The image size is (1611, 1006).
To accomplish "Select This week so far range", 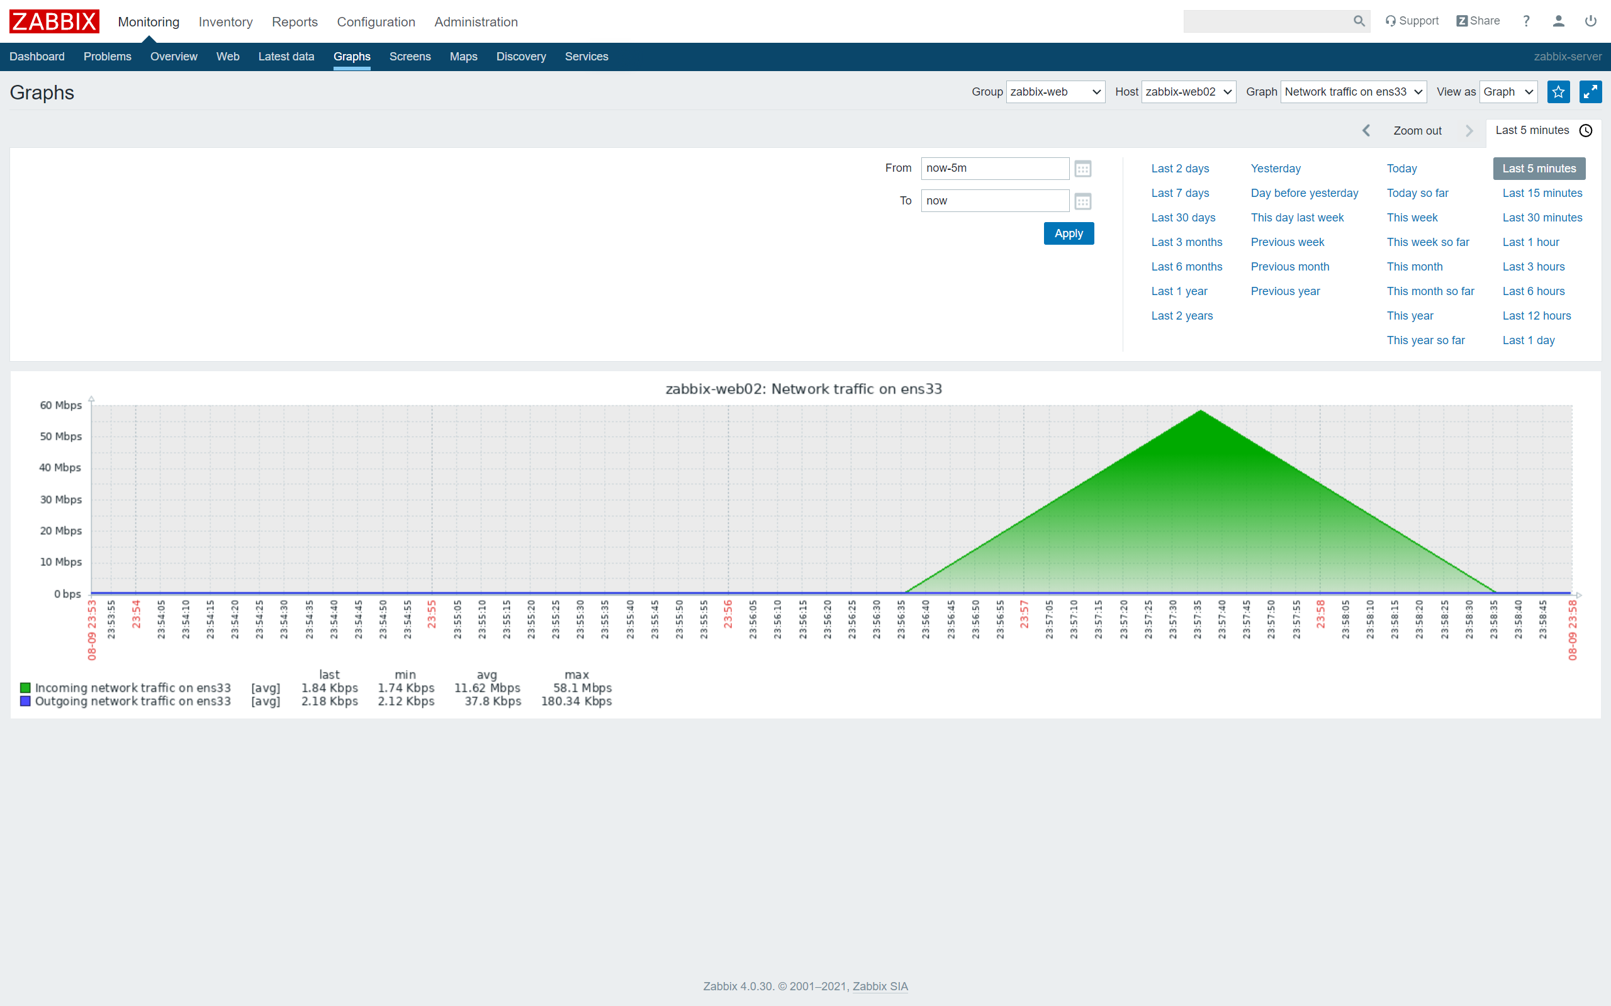I will pyautogui.click(x=1428, y=242).
